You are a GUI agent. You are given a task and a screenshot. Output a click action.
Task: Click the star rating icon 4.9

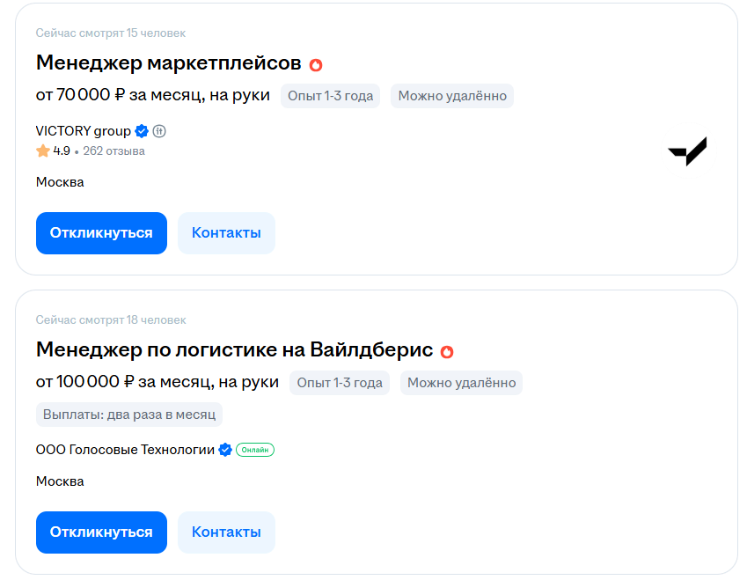tap(43, 151)
